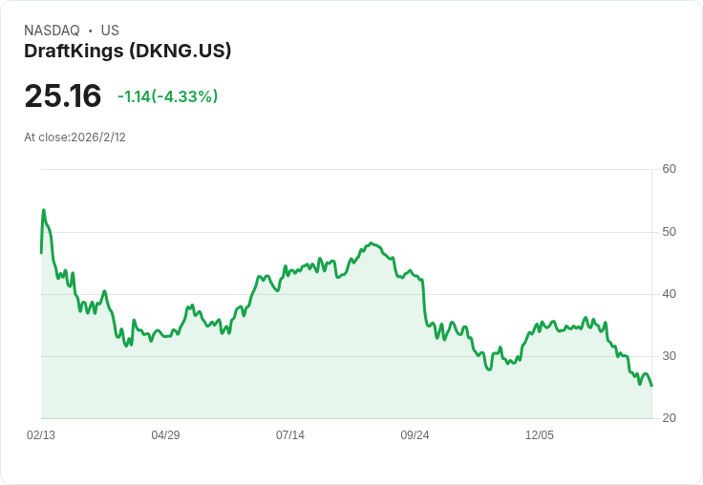Click the chart's highest peak near February
Screen dimensions: 703x485
(44, 210)
